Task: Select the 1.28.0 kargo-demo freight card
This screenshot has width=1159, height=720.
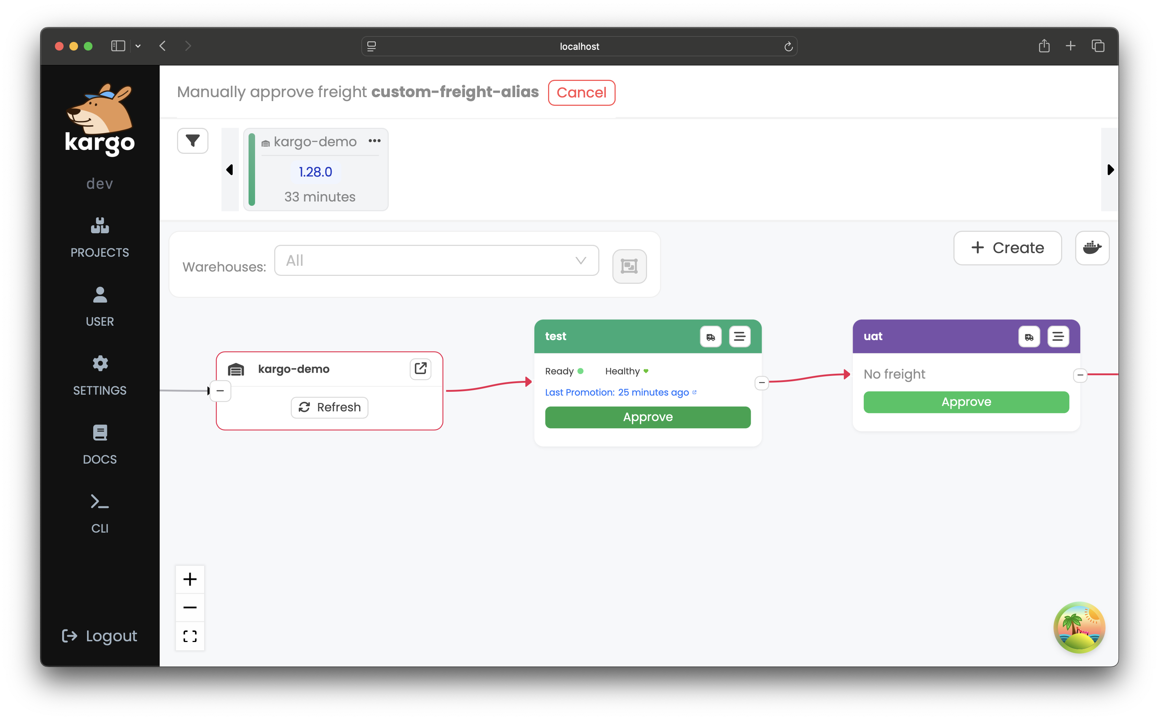Action: (315, 172)
